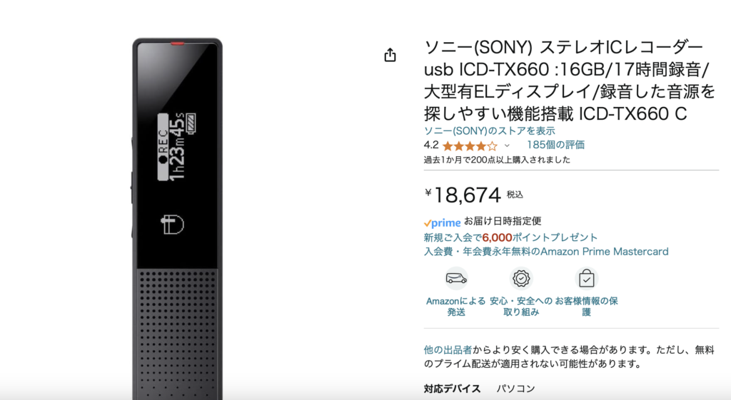Click the Amazon delivery truck icon

(456, 279)
